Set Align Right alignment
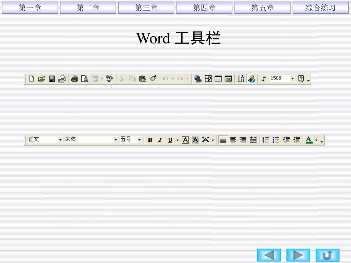351x263 pixels. [243, 140]
